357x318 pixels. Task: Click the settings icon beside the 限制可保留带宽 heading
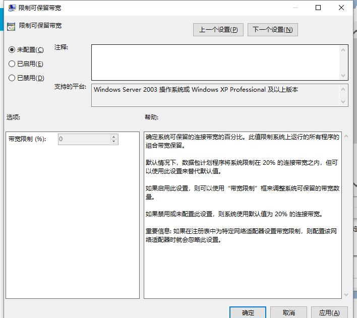12,26
